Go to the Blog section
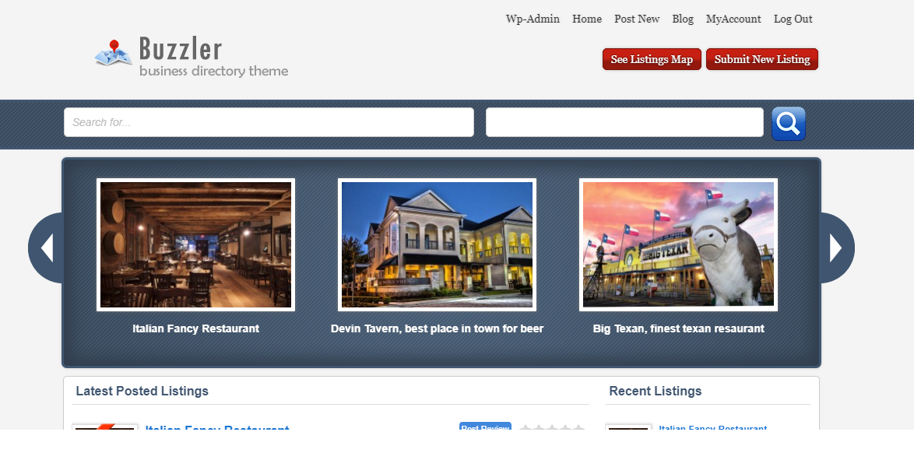This screenshot has width=914, height=453. coord(682,19)
